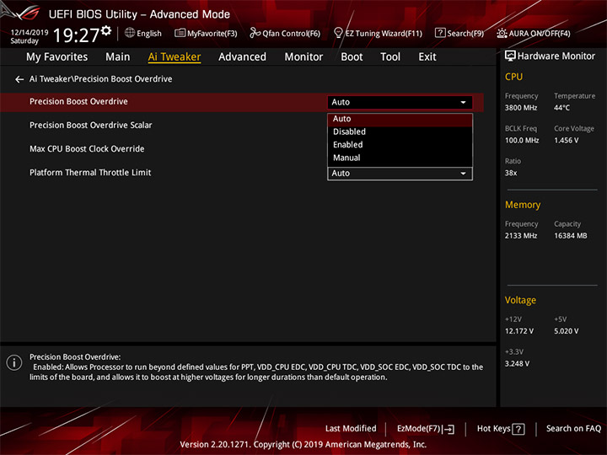Click Last Modified button
The width and height of the screenshot is (607, 455).
[x=351, y=429]
